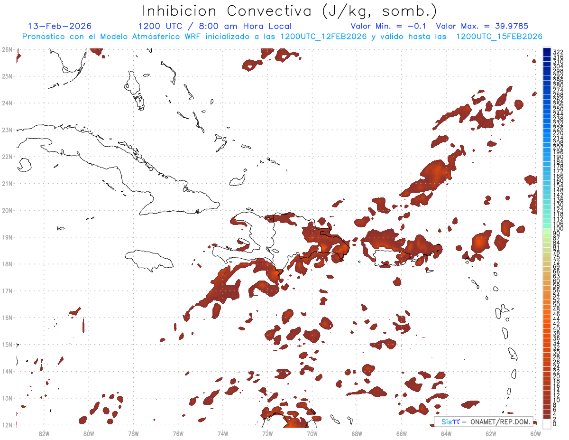Click the '66W' longitude axis label

(x=402, y=433)
